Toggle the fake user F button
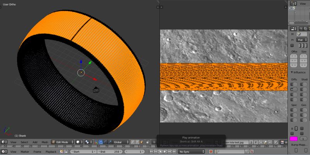The height and width of the screenshot is (155, 310). pyautogui.click(x=256, y=142)
